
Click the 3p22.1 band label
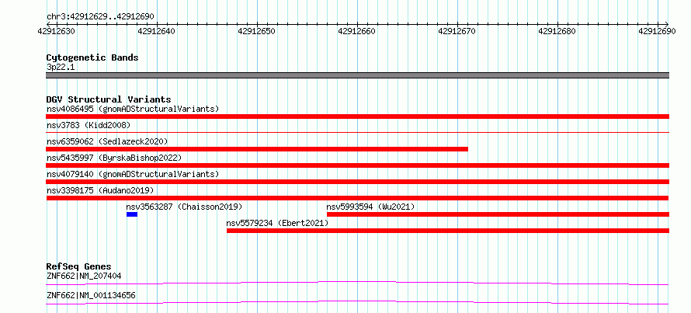(x=61, y=67)
